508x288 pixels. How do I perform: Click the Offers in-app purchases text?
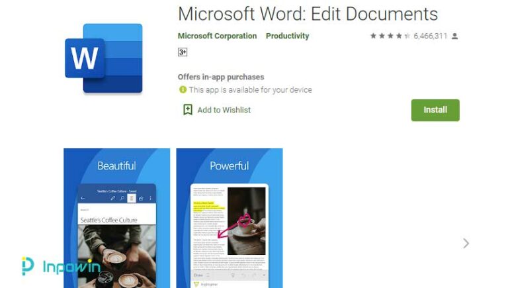(x=221, y=77)
